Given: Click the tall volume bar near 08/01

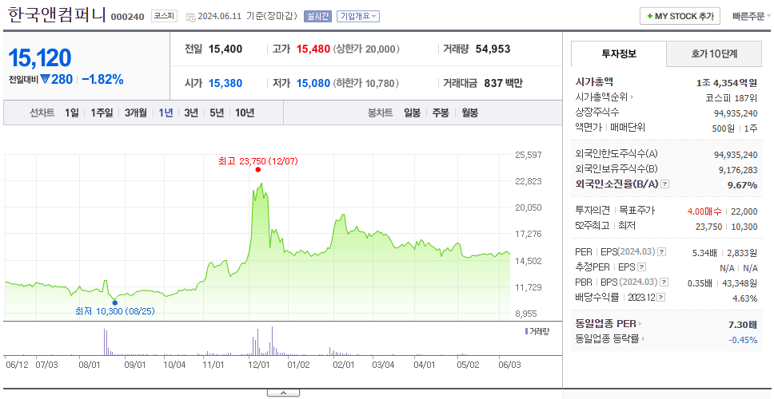Looking at the screenshot, I should pos(105,342).
